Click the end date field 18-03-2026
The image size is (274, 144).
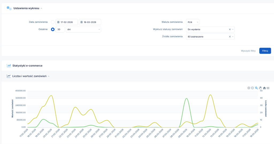pos(90,22)
